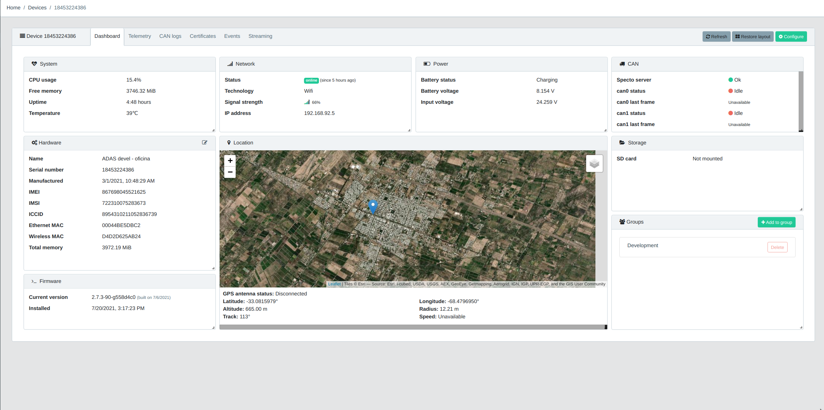The image size is (824, 410).
Task: Click the CAN truck panel icon
Action: [622, 64]
